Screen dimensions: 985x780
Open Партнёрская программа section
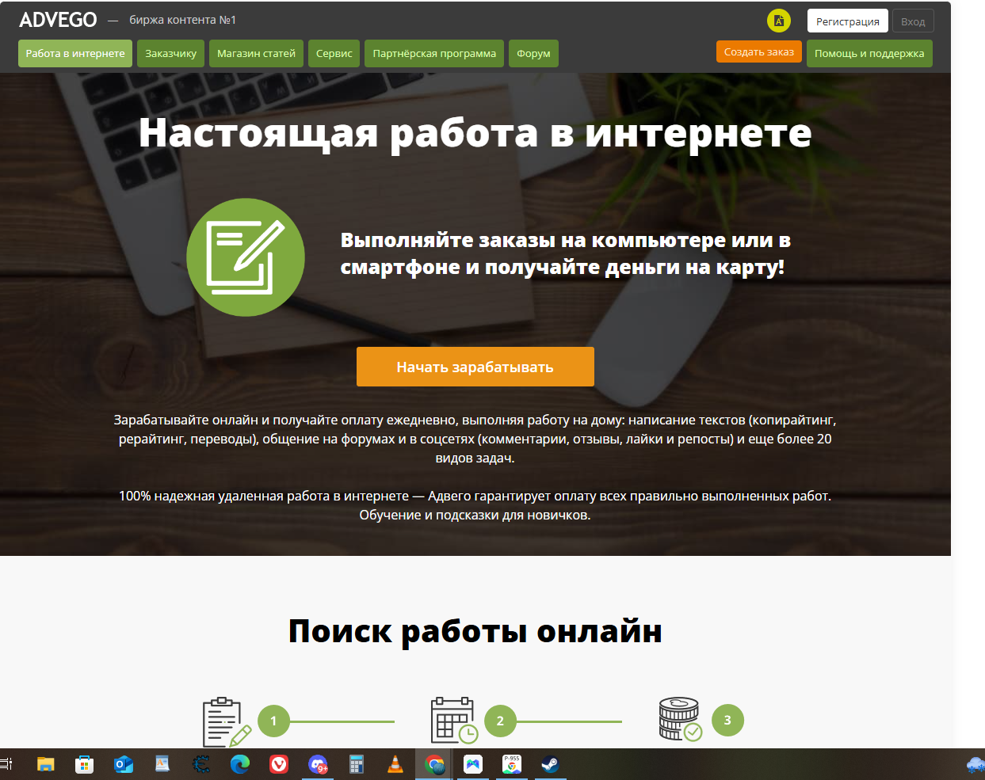(434, 53)
